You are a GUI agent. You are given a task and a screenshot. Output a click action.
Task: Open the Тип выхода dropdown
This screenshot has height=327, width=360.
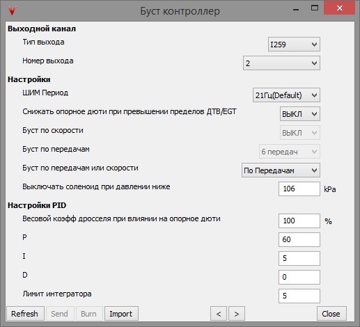coord(294,44)
